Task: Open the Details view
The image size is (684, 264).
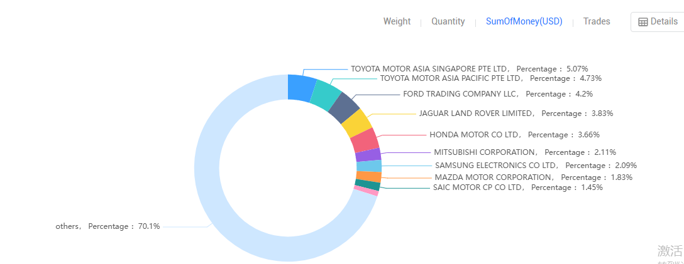Action: pos(658,22)
